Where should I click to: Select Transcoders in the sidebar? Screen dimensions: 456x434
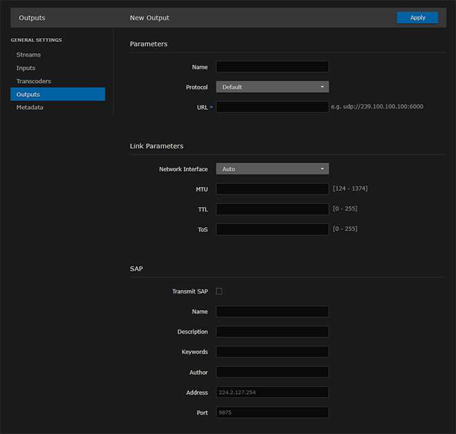click(x=34, y=81)
